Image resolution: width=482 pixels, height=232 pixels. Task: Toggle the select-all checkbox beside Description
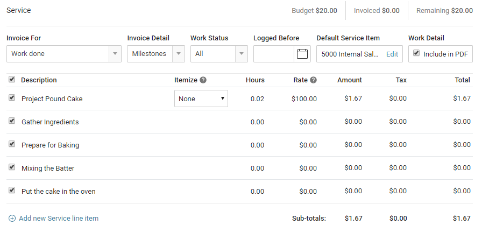pyautogui.click(x=12, y=80)
